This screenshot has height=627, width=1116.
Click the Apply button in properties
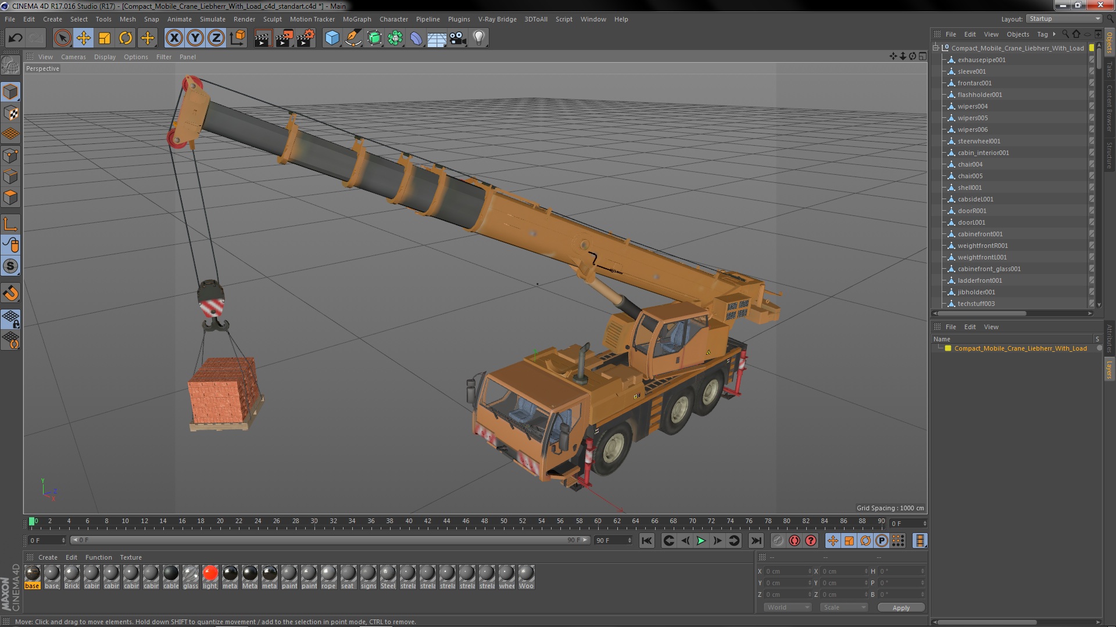[900, 607]
